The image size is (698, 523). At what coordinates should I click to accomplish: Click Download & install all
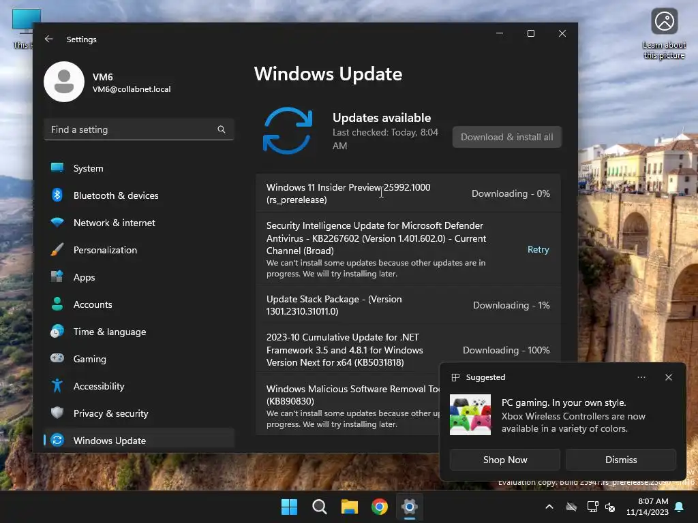click(507, 137)
